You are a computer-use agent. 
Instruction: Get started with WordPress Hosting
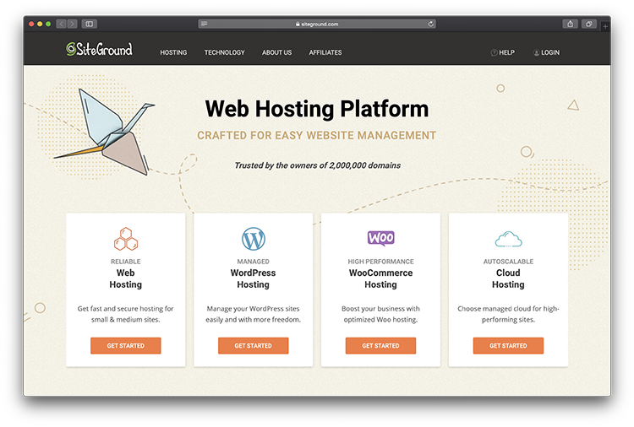tap(253, 346)
